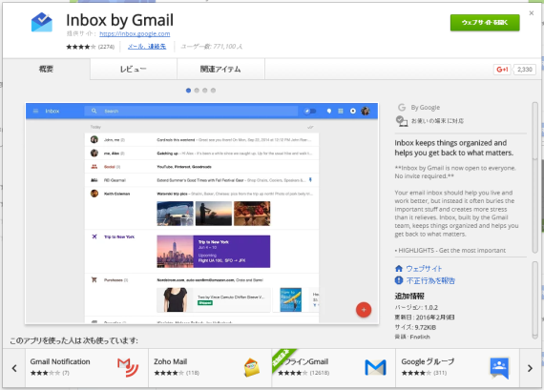Open the Gmail Notification app card
The height and width of the screenshot is (390, 544).
[87, 368]
